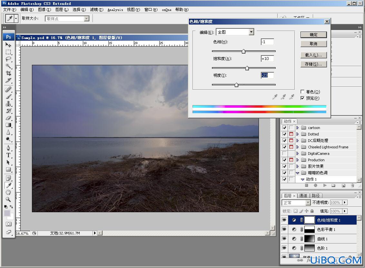Select the Crop tool
The height and width of the screenshot is (268, 365).
point(8,73)
